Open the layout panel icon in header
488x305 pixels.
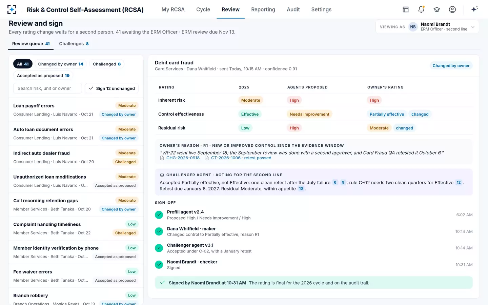tap(406, 9)
